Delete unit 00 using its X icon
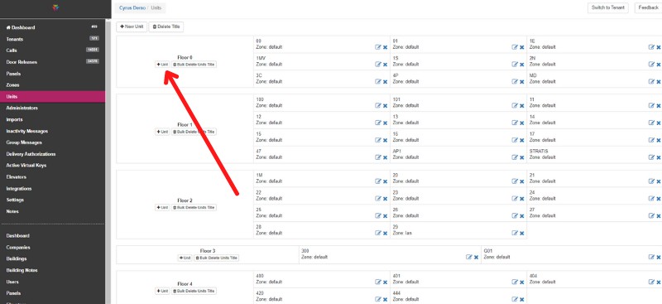This screenshot has width=662, height=304. pyautogui.click(x=385, y=47)
